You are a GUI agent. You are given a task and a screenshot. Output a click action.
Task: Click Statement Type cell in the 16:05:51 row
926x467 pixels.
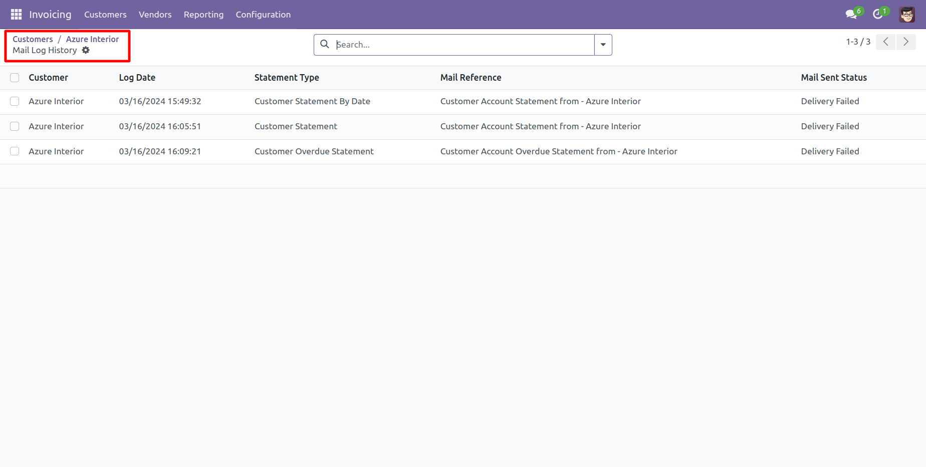pos(296,126)
